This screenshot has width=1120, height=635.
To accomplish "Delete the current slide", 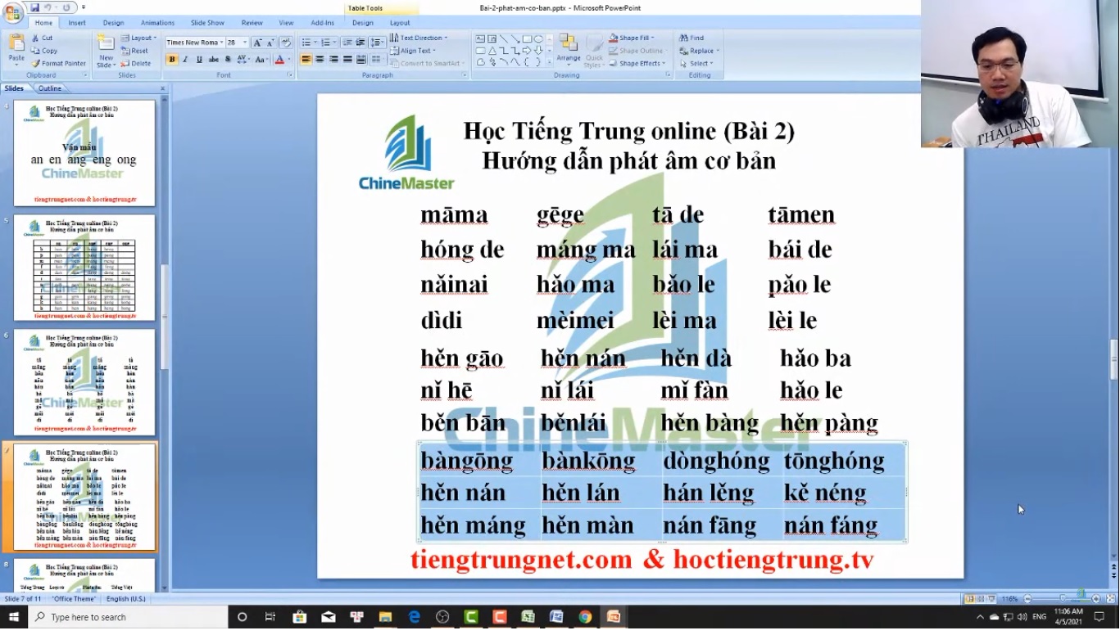I will [136, 63].
